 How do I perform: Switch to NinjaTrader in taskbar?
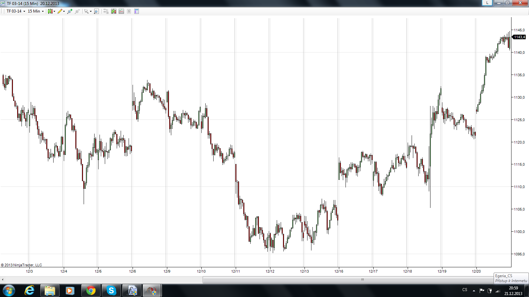click(152, 291)
